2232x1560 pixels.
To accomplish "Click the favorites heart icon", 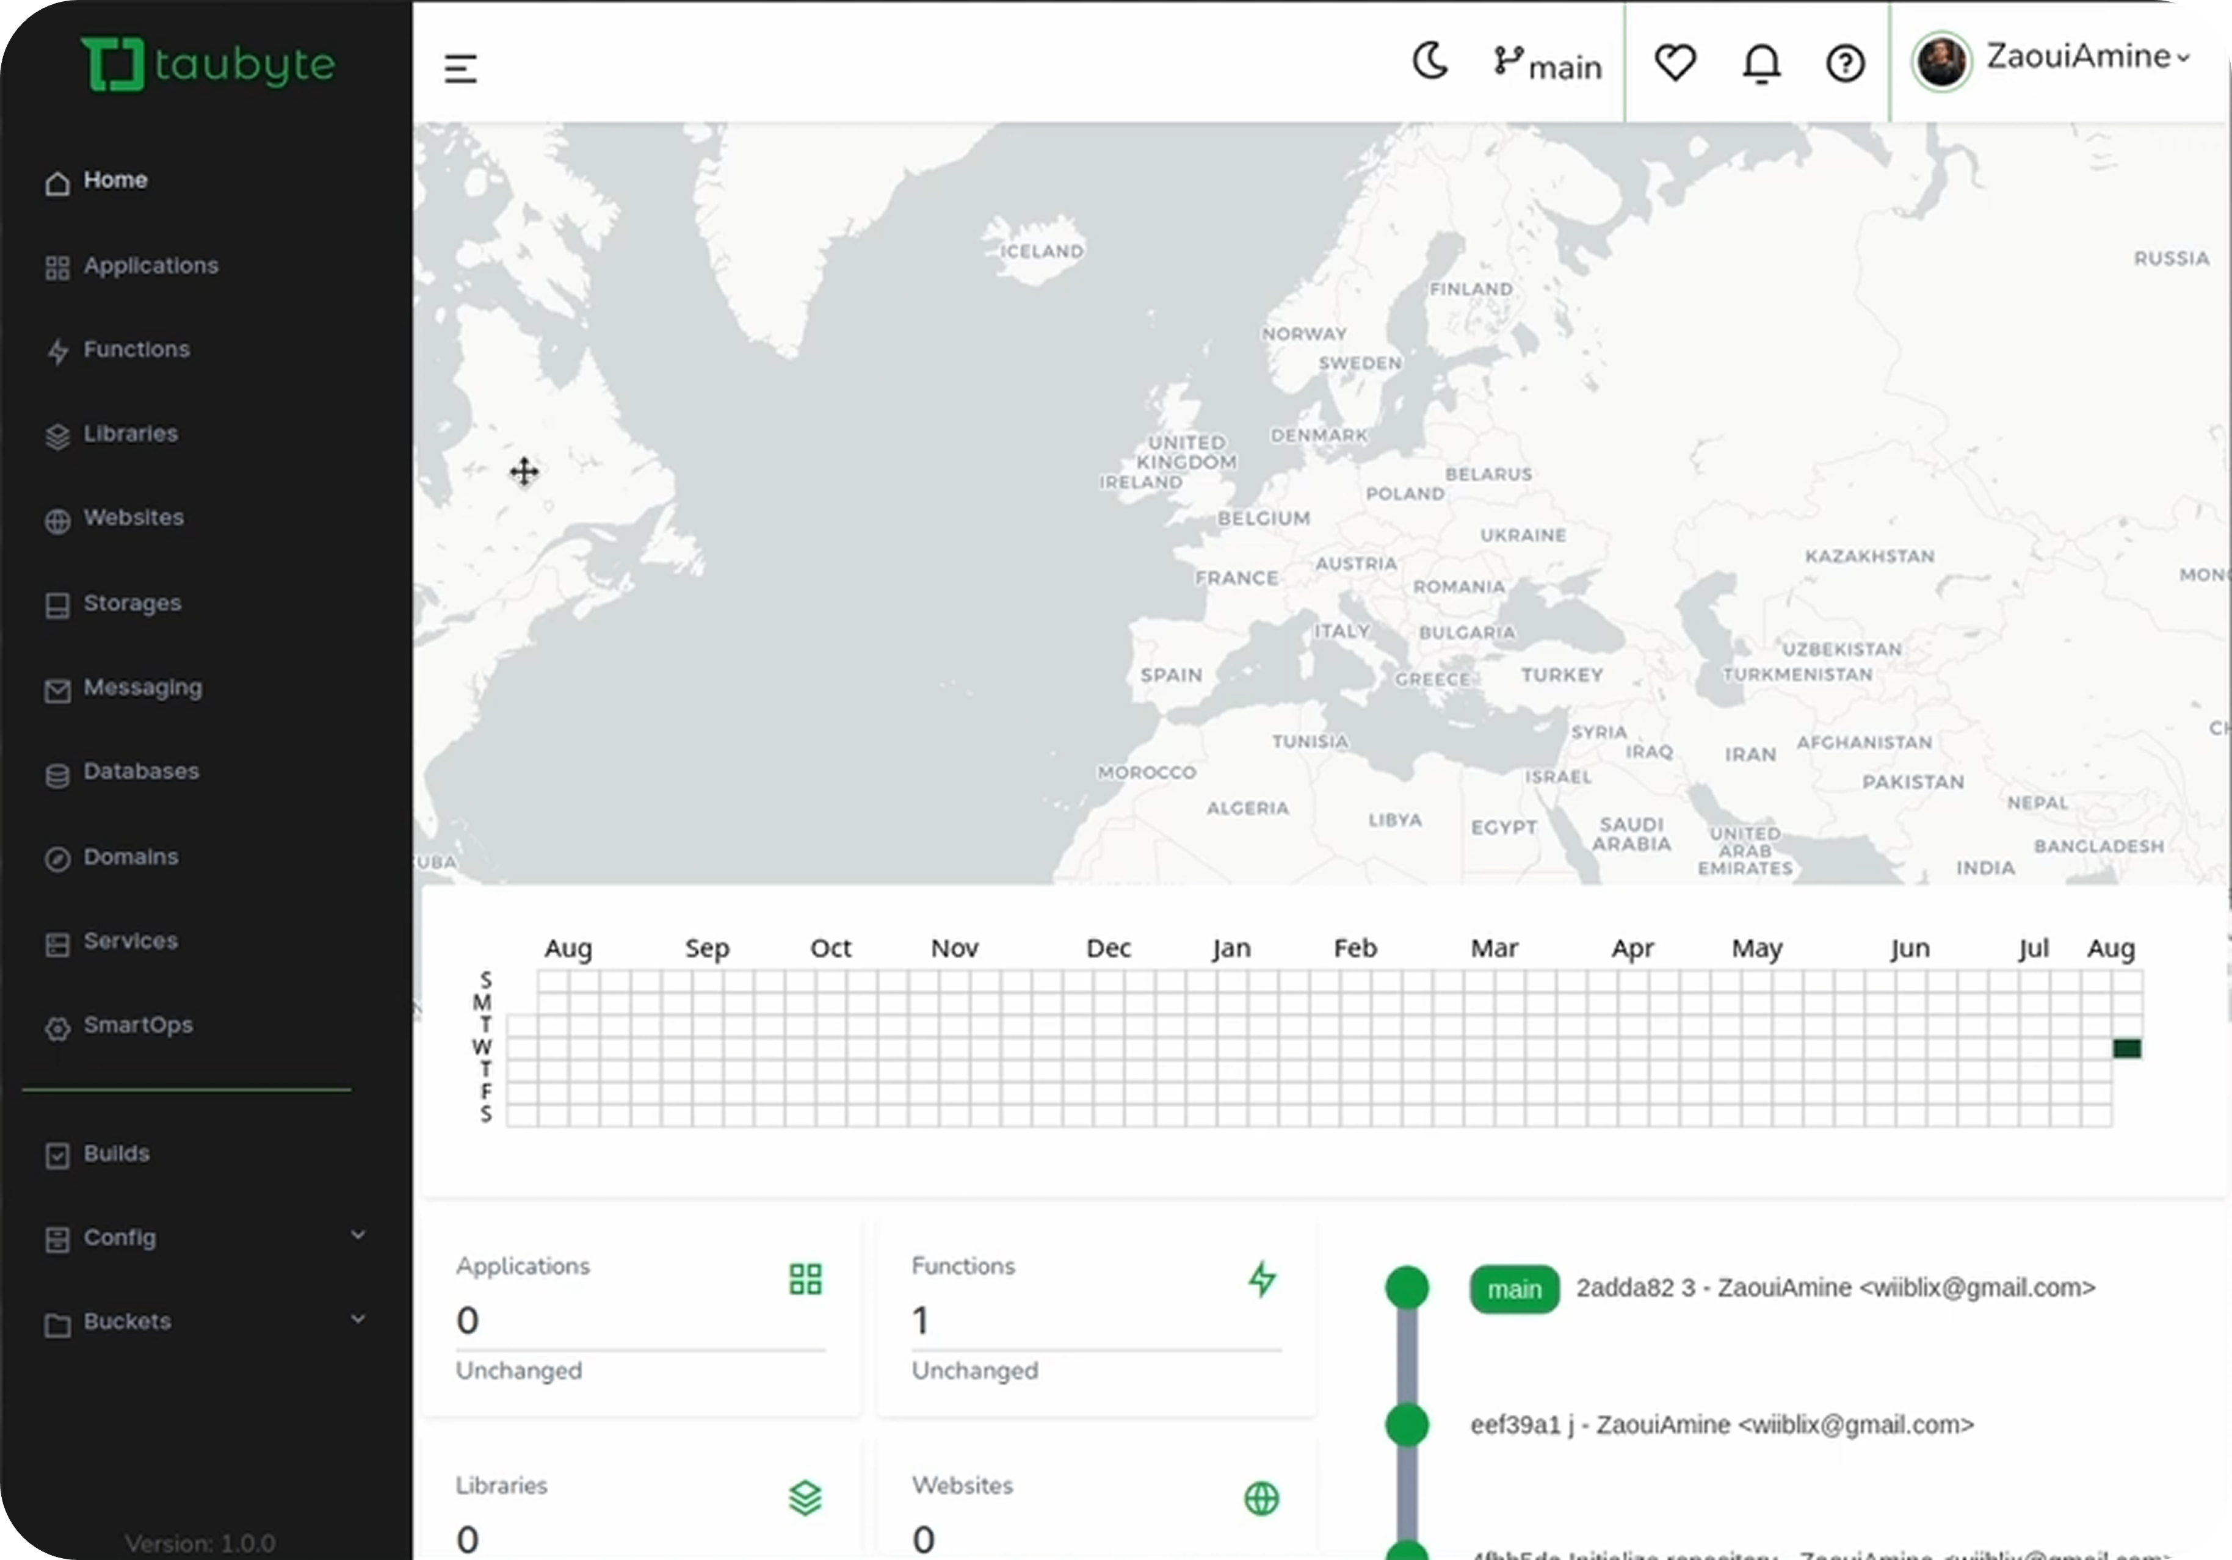I will click(1674, 63).
